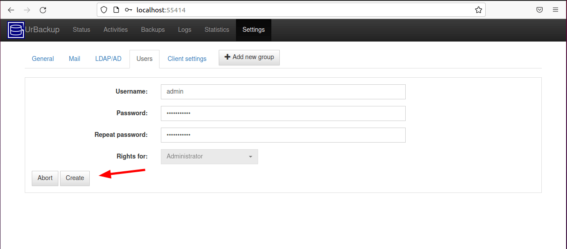This screenshot has height=249, width=567.
Task: Expand the Rights for dropdown
Action: (x=209, y=156)
